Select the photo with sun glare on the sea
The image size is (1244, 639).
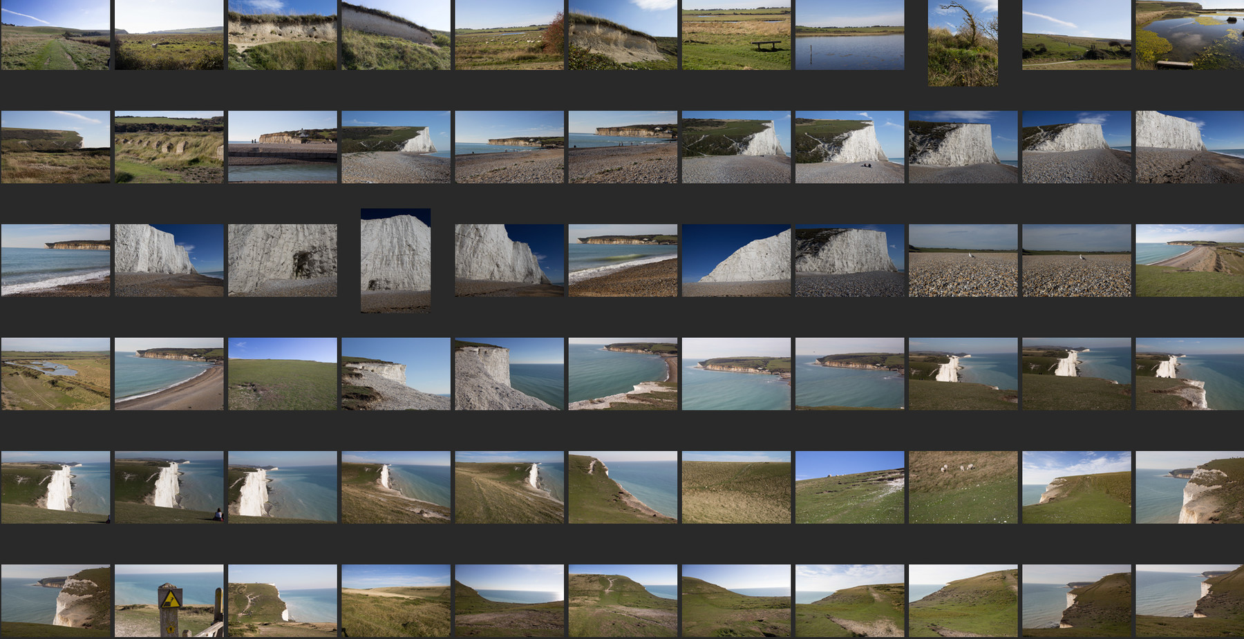click(x=509, y=601)
